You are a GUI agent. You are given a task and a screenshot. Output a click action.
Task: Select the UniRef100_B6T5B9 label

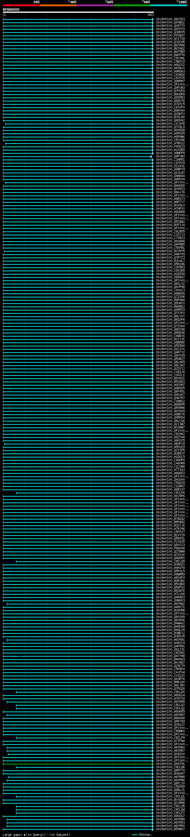(x=170, y=52)
